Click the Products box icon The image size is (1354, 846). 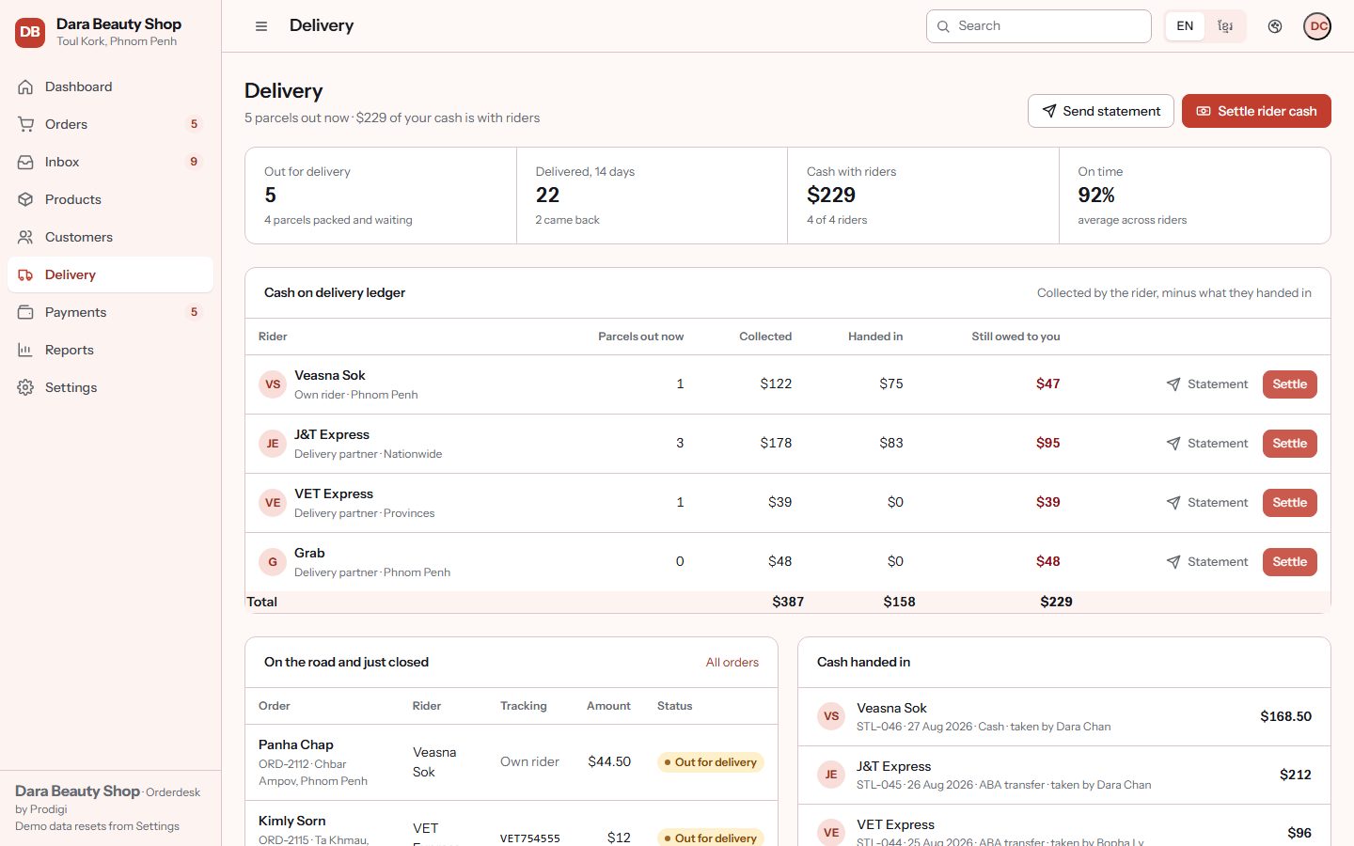pos(25,199)
